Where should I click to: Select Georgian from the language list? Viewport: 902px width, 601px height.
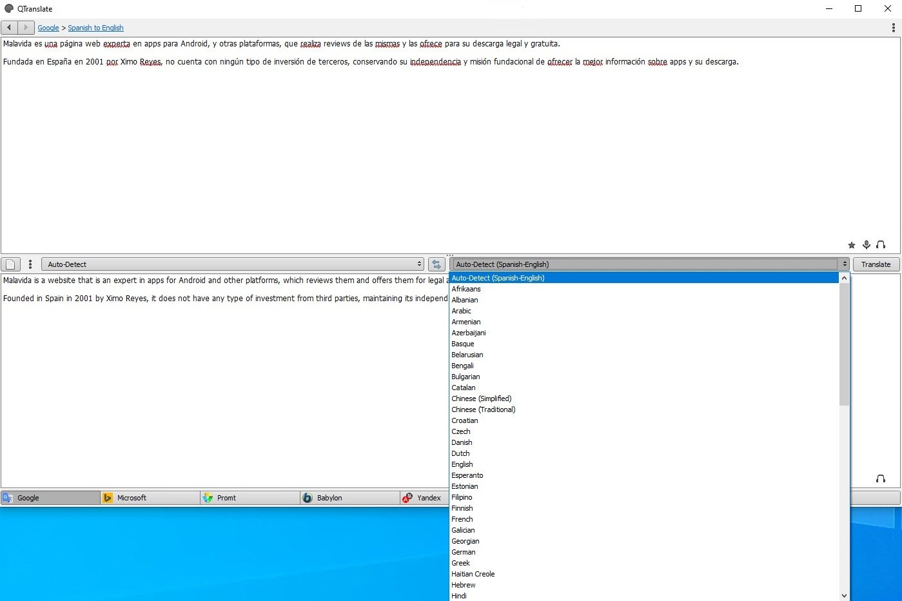pos(644,541)
